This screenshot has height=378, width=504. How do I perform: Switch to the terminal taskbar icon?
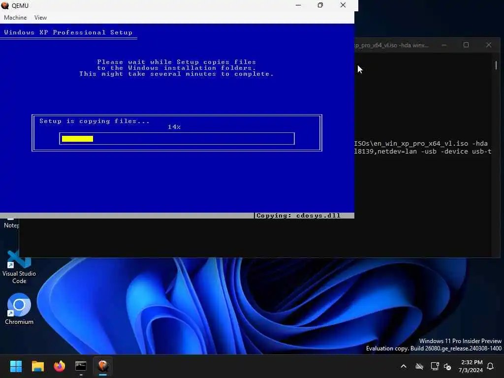[x=81, y=366]
